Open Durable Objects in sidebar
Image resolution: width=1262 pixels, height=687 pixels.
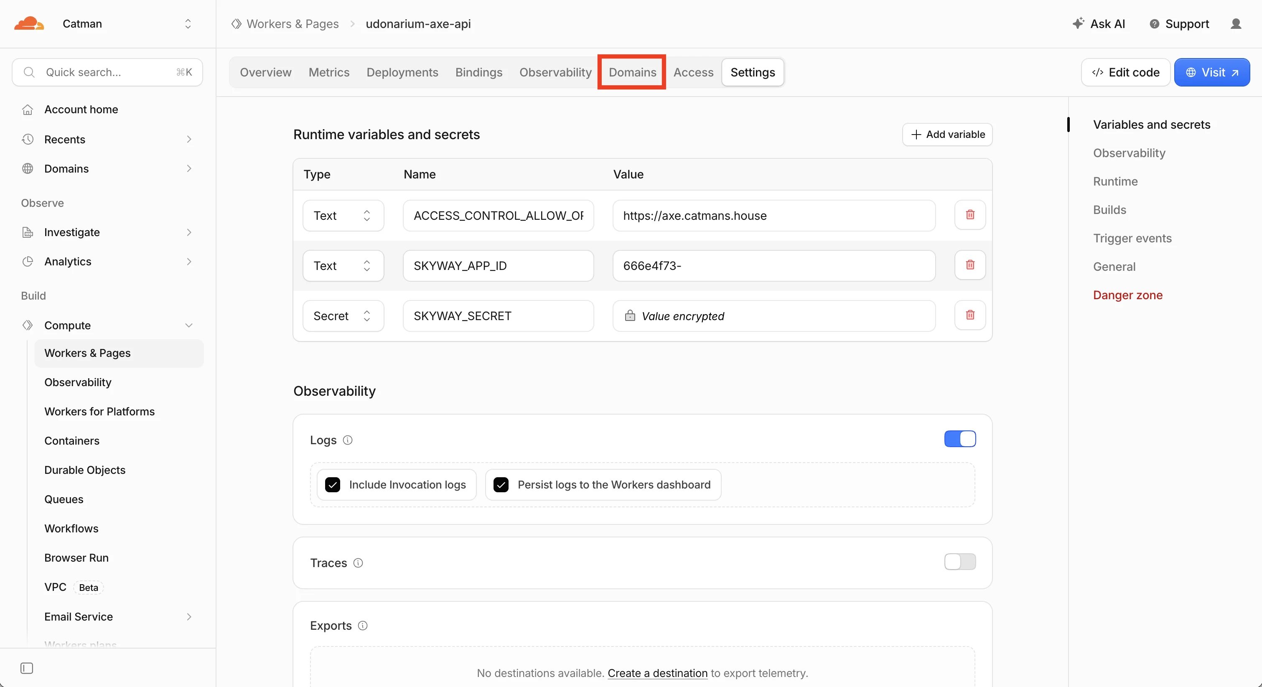(85, 470)
